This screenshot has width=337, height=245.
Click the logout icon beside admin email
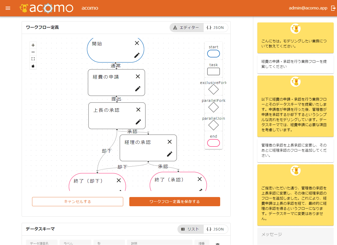333,8
